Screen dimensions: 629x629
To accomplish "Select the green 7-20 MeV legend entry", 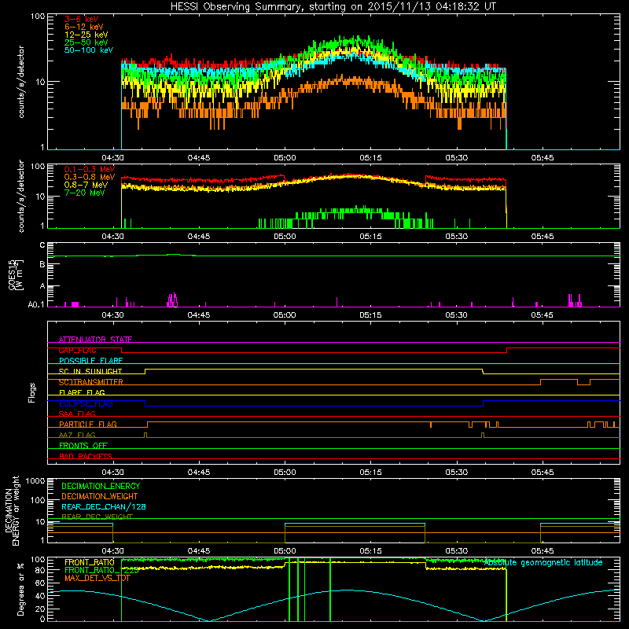I will coord(85,193).
